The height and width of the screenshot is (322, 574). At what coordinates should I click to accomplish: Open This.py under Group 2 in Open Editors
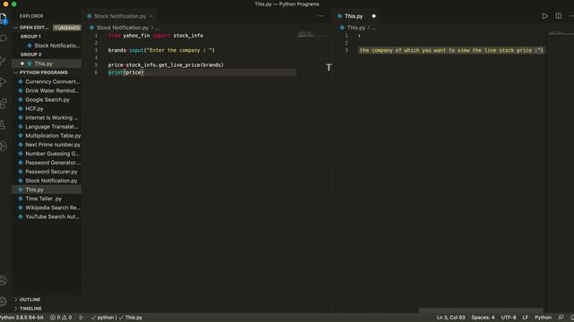click(x=43, y=64)
